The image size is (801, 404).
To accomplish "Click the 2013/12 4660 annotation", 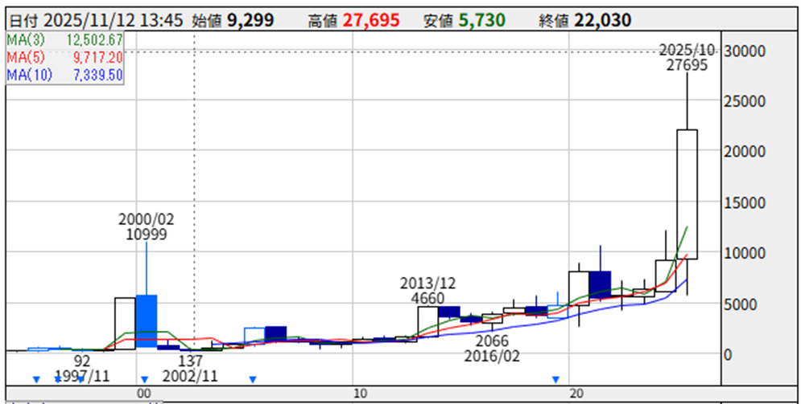I will click(429, 290).
